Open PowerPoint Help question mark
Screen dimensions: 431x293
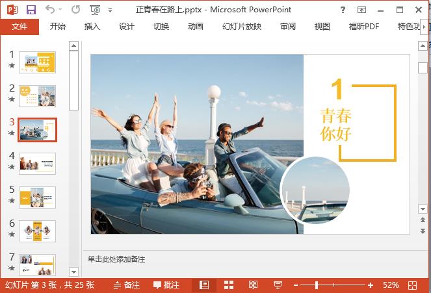(x=343, y=10)
